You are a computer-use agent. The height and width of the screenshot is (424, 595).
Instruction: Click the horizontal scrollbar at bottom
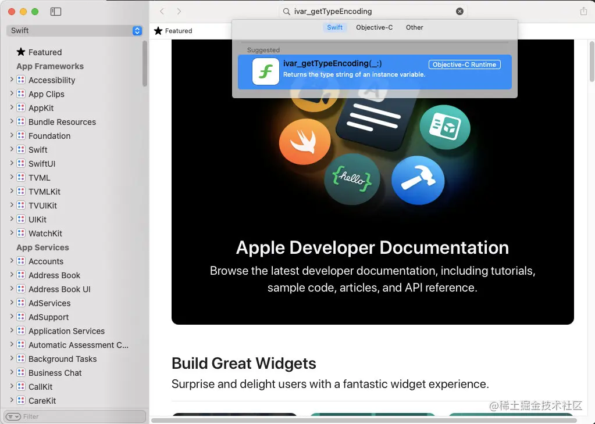click(x=364, y=420)
